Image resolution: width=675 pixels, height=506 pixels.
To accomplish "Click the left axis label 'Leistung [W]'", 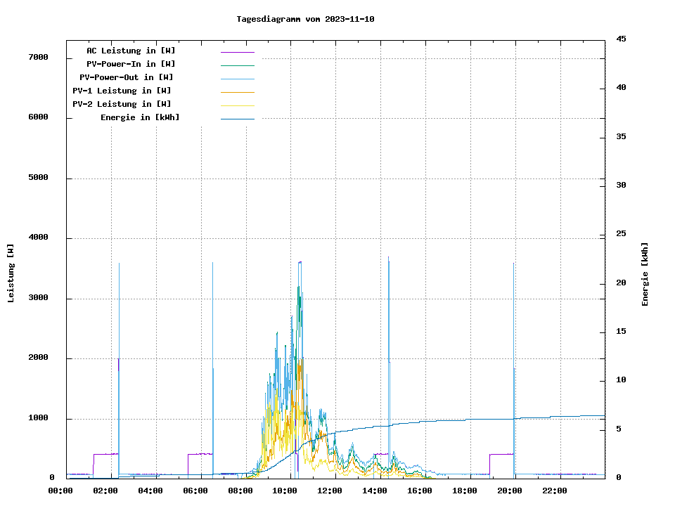I will [11, 273].
